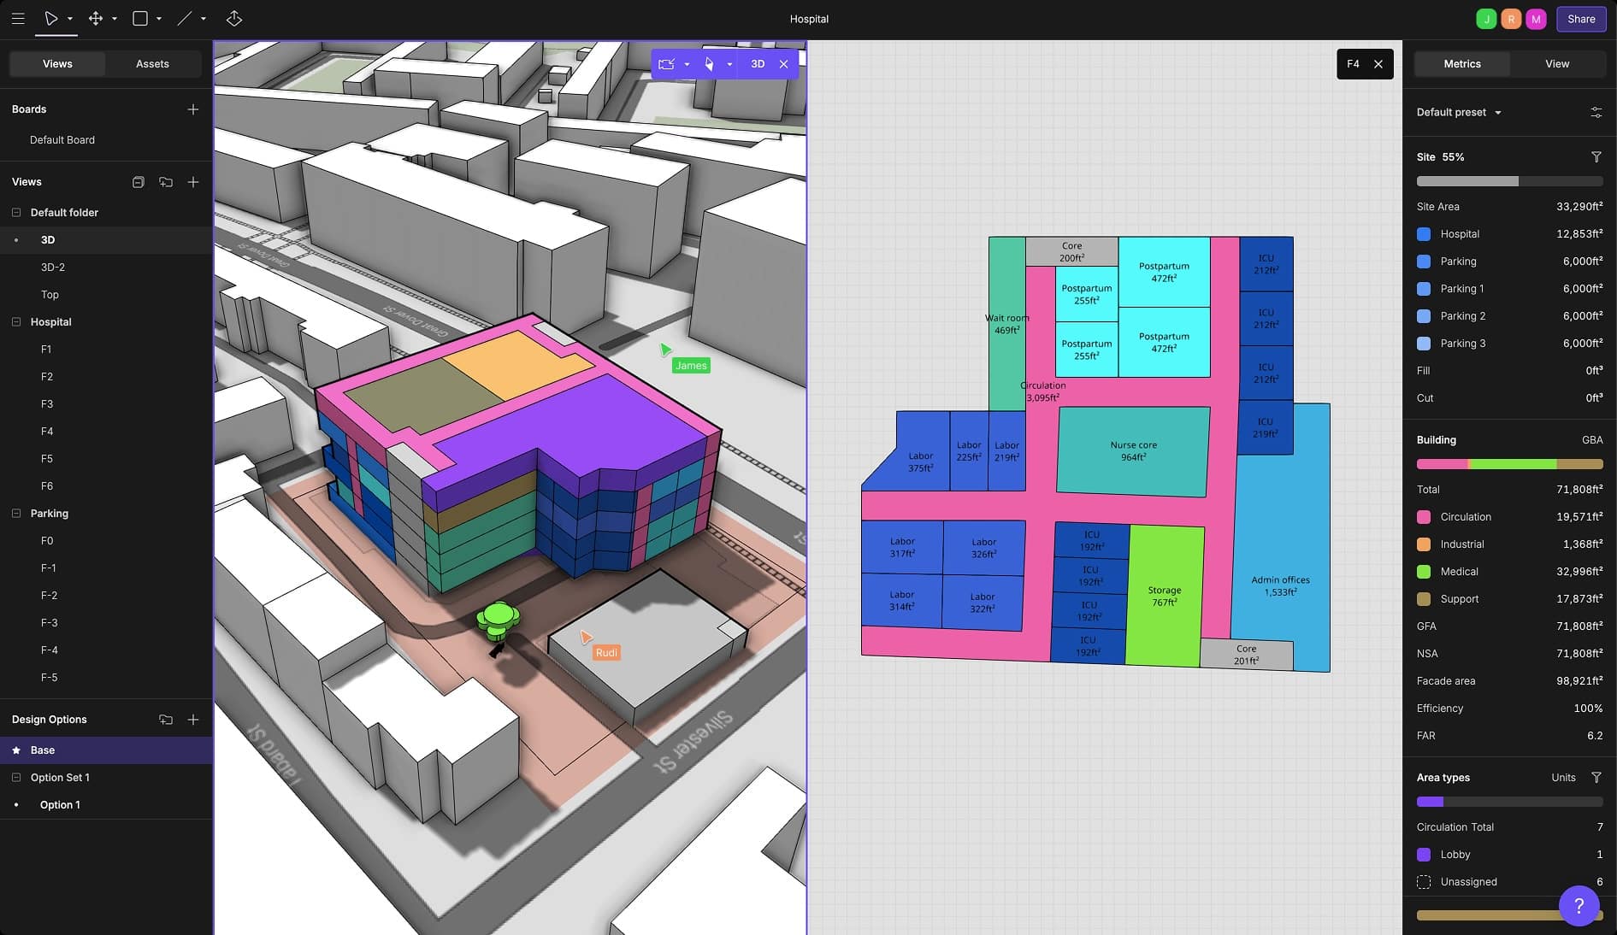Click the Share button
This screenshot has height=935, width=1617.
(1580, 19)
